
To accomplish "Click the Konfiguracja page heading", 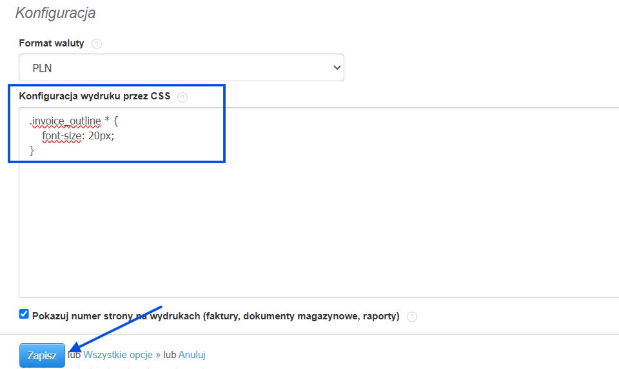I will point(55,13).
